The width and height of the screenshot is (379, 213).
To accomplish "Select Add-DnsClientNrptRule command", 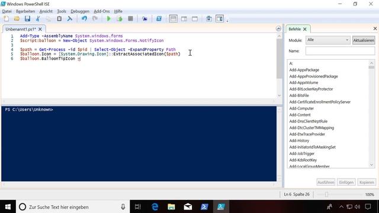I will point(308,121).
